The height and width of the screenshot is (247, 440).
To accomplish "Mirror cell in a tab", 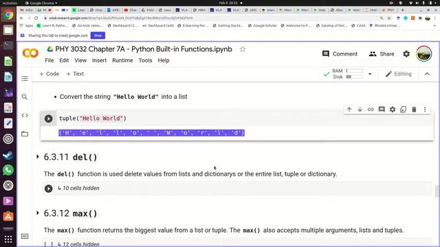I will pyautogui.click(x=404, y=110).
